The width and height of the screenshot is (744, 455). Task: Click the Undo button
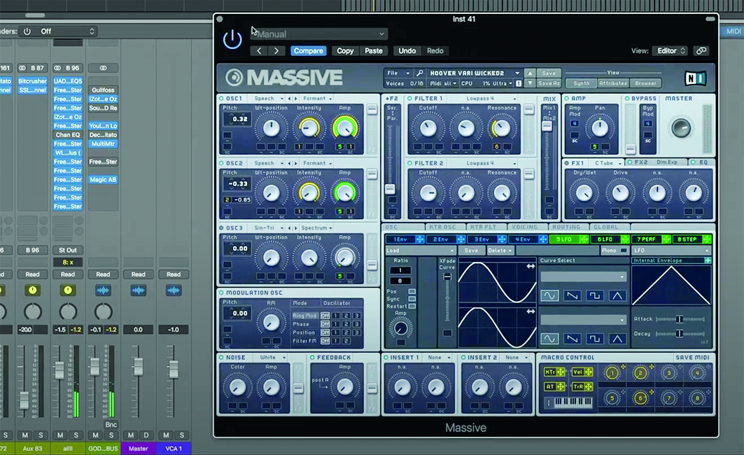[407, 51]
